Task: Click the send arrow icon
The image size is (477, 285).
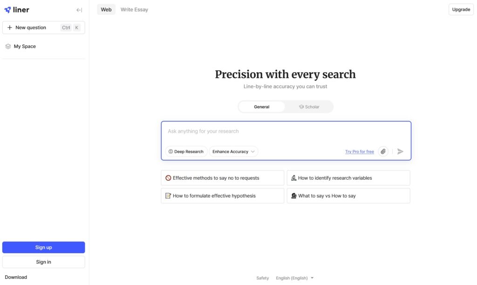Action: point(400,151)
